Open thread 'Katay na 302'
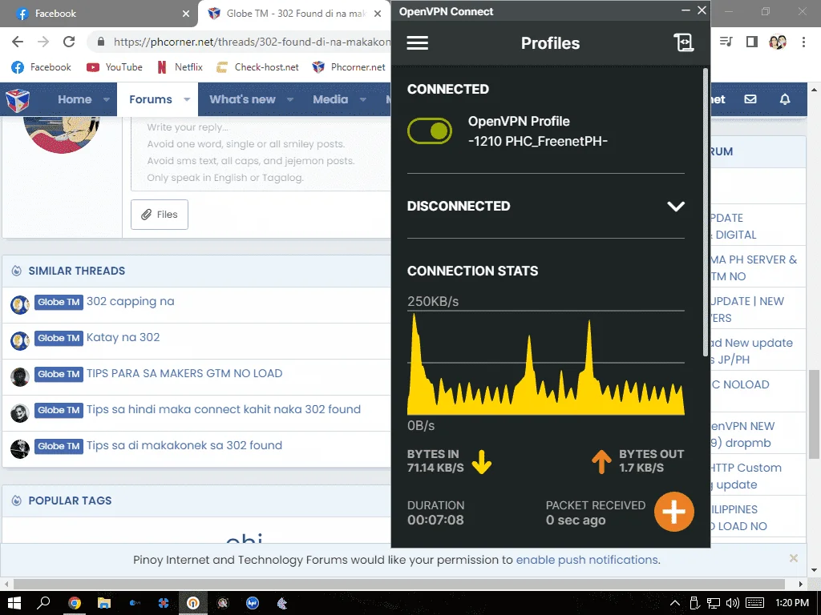821x615 pixels. (x=123, y=337)
